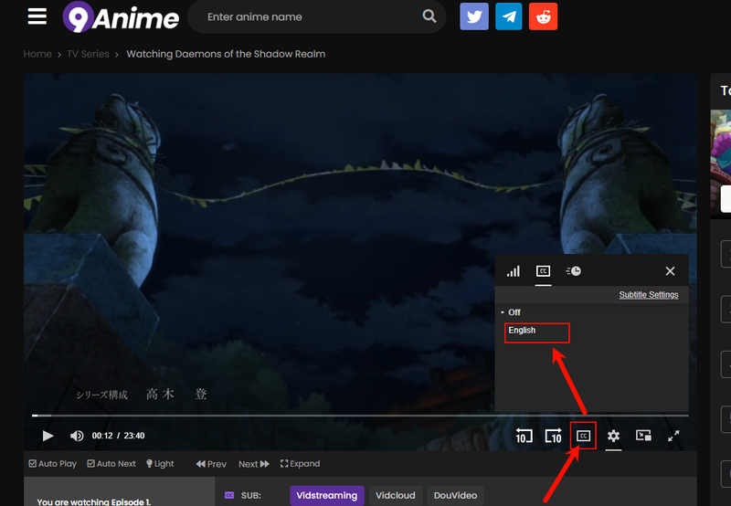
Task: Skip forward 10 seconds
Action: coord(554,436)
